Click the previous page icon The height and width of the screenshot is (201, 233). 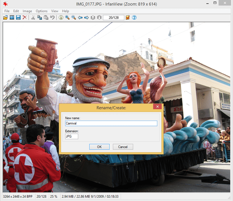(x=93, y=18)
